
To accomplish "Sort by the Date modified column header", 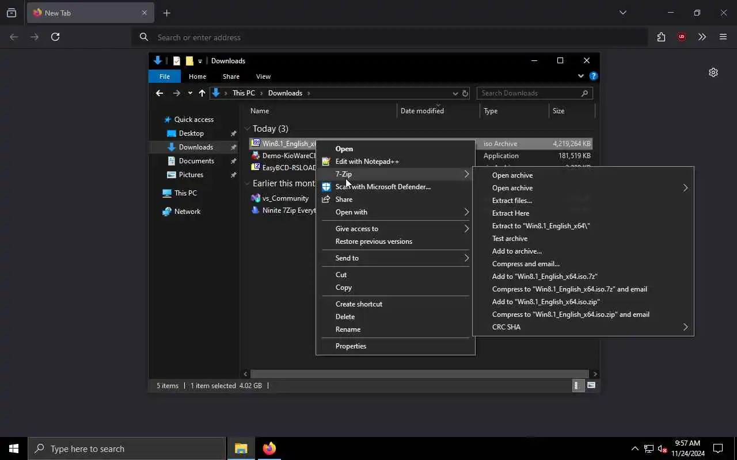I will click(x=438, y=111).
